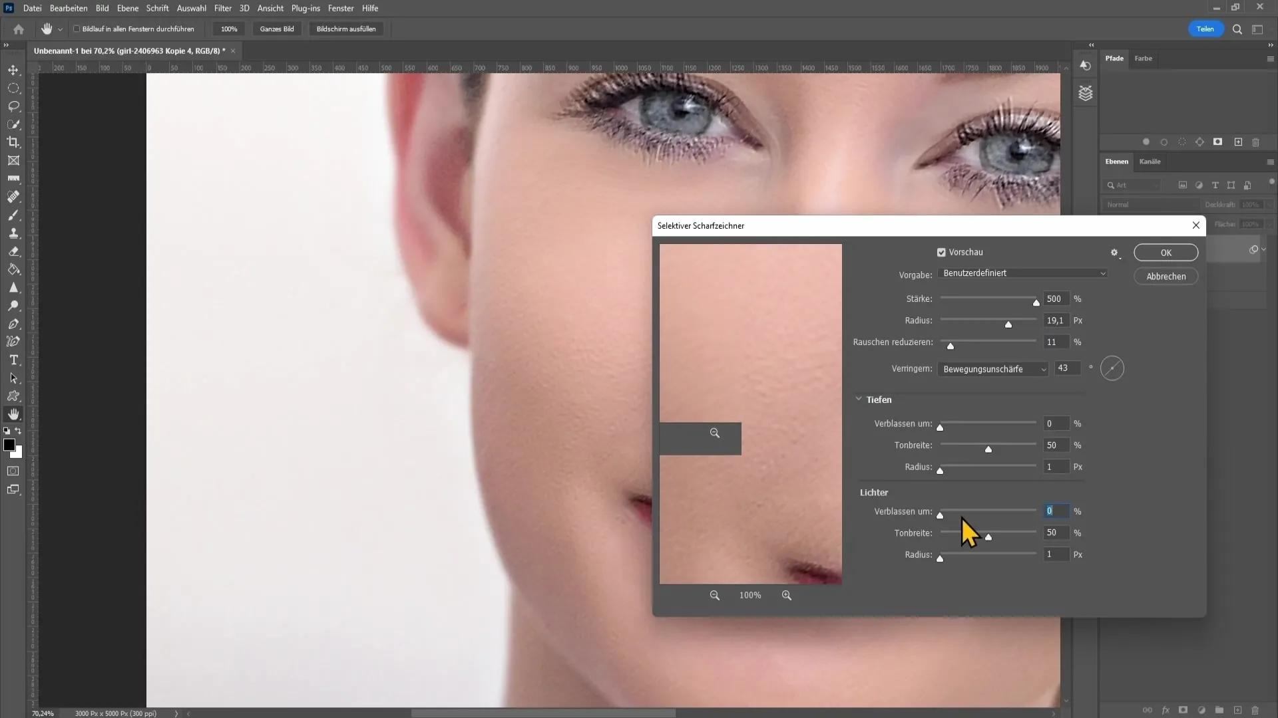Toggle the Vorschau preview checkbox

pyautogui.click(x=941, y=253)
